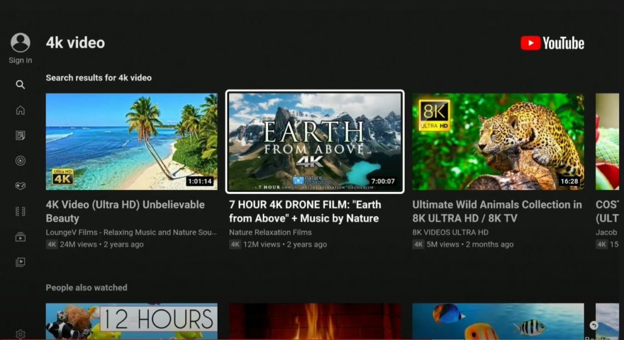This screenshot has width=624, height=340.
Task: Open the Music circle-play icon in the sidebar
Action: click(20, 161)
